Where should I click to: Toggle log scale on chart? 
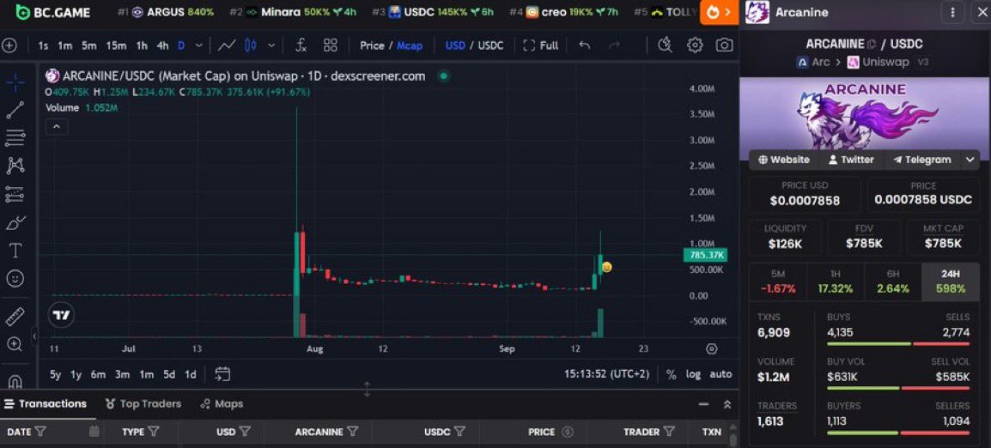693,374
